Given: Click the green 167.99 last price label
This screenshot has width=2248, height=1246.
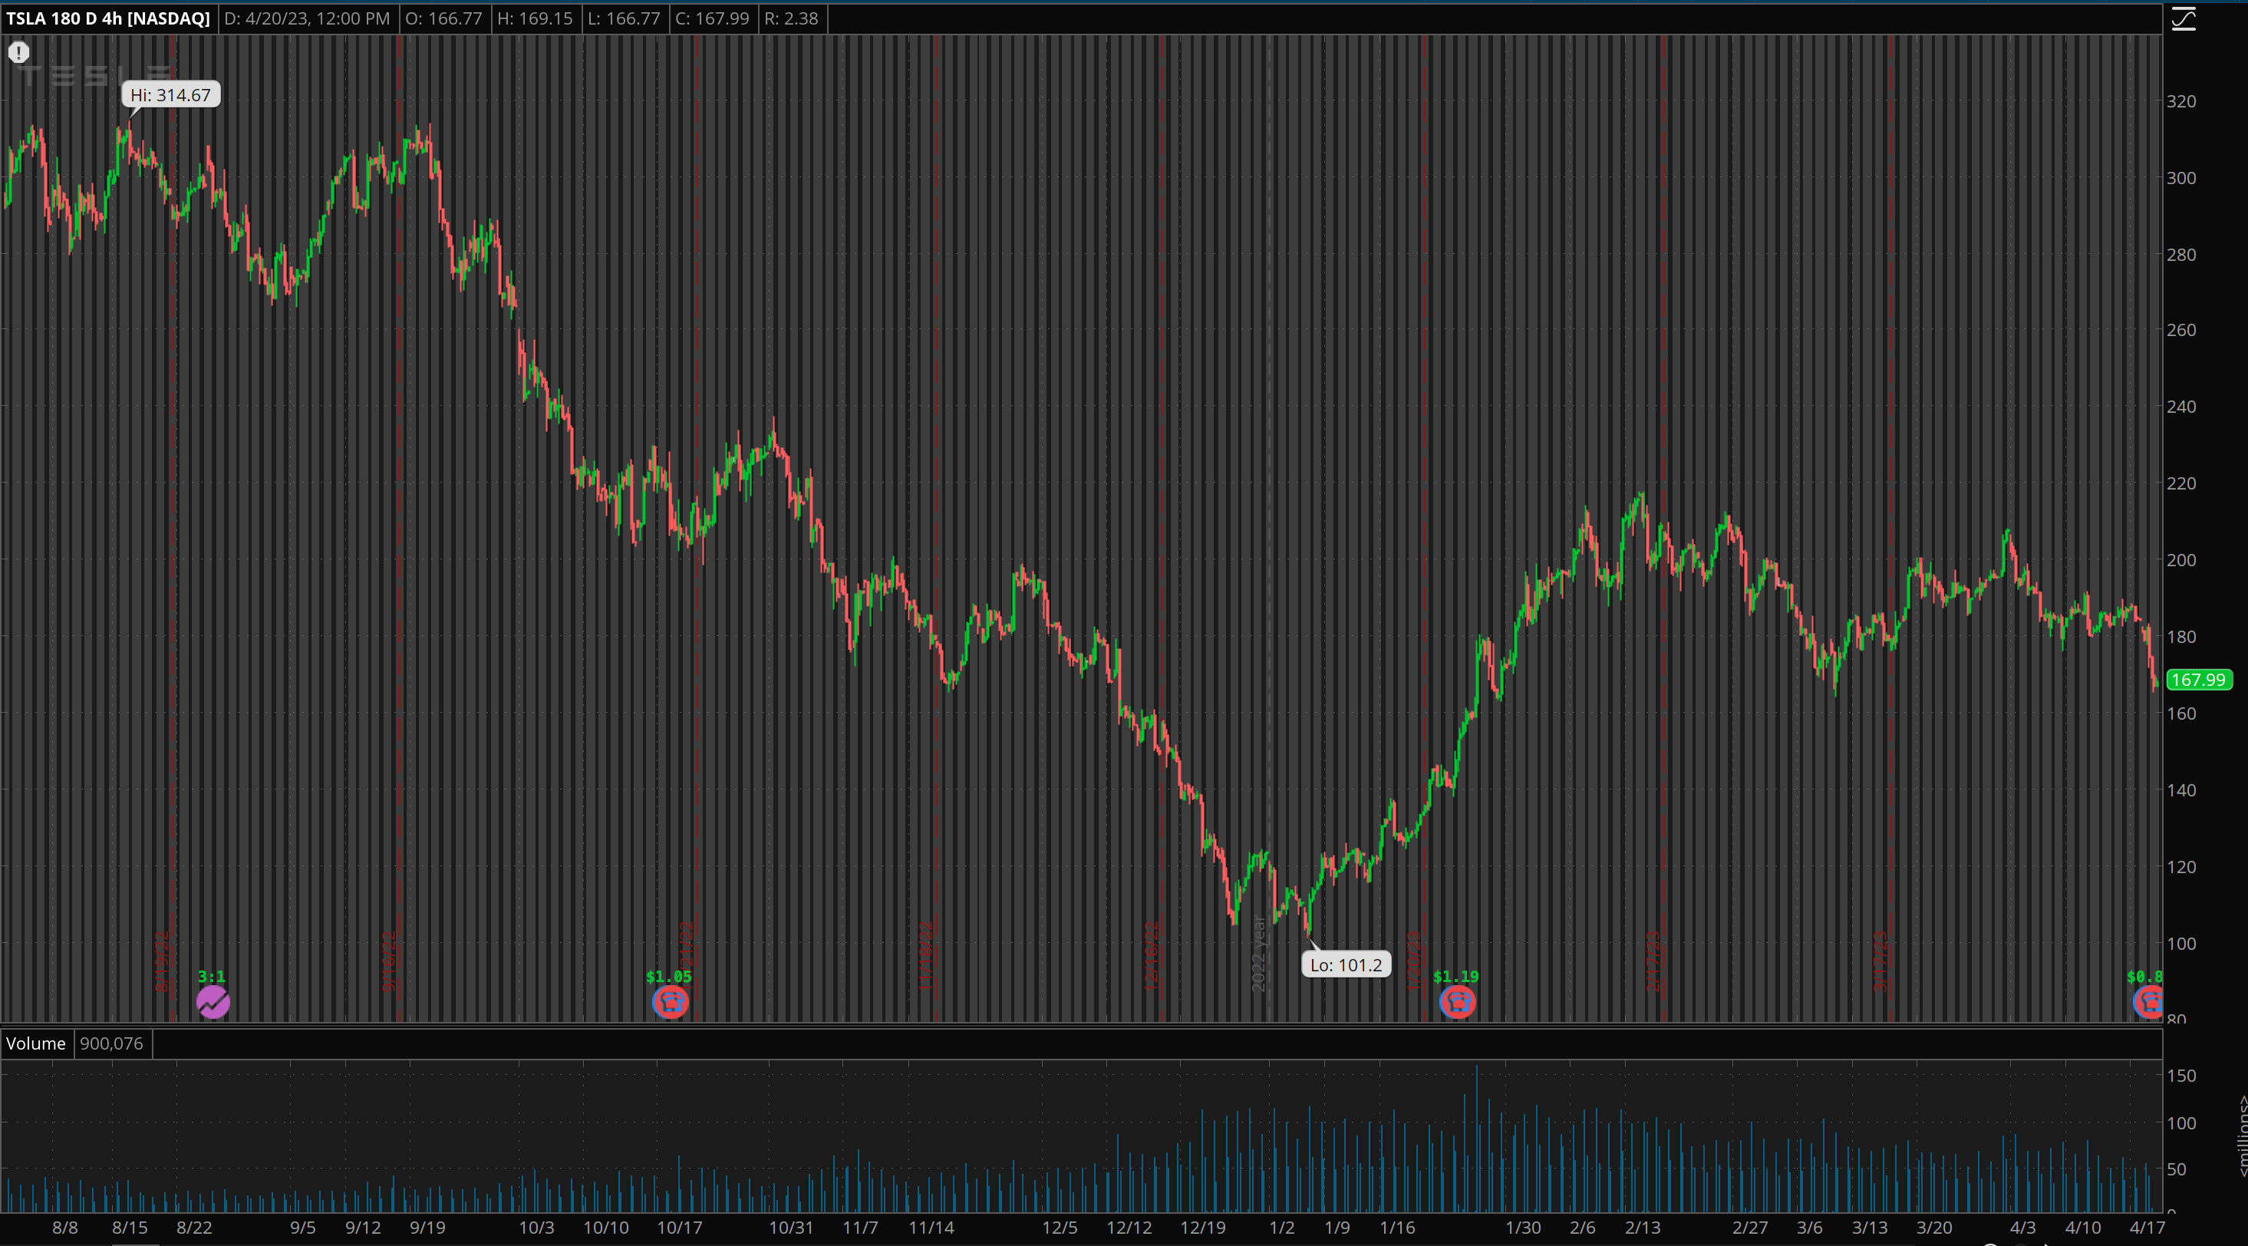Looking at the screenshot, I should point(2198,680).
